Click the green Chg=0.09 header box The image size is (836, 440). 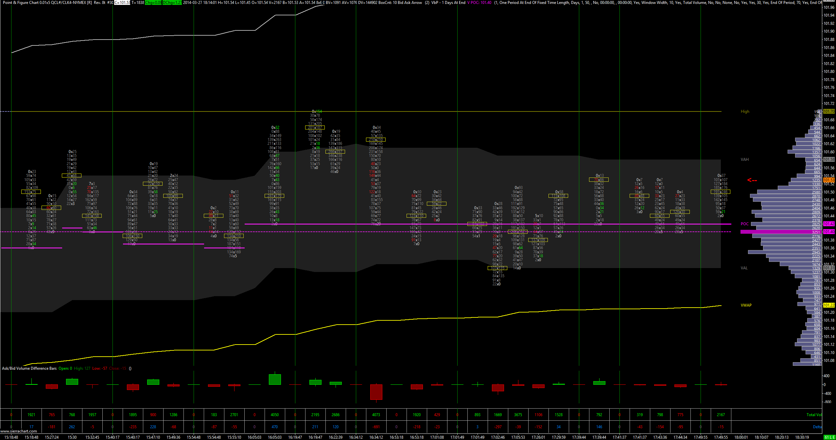pos(153,3)
